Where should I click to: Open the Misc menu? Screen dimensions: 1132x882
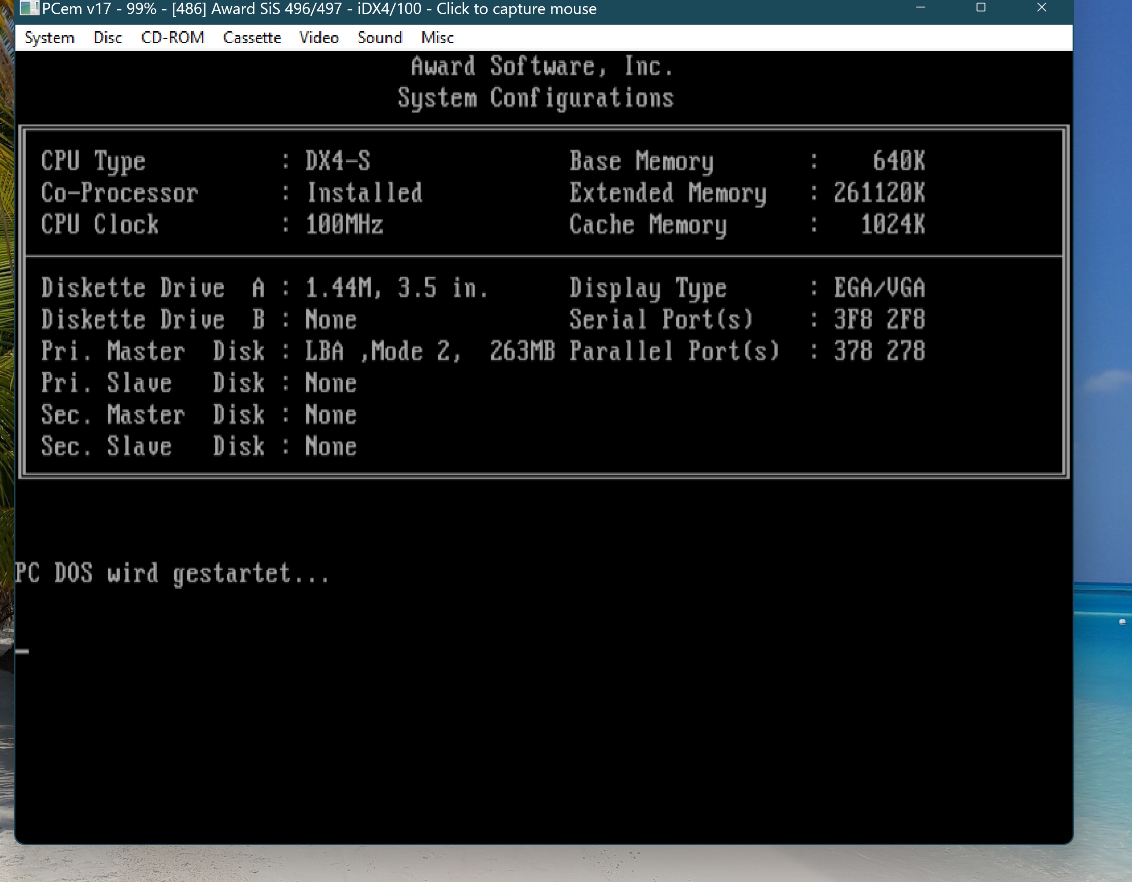(x=437, y=38)
